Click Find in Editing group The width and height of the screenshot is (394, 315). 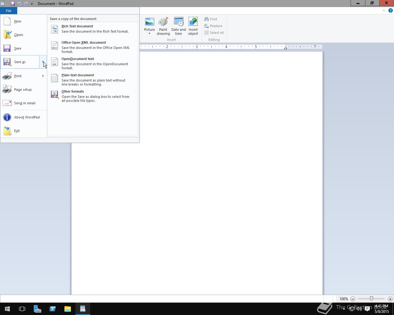[211, 19]
